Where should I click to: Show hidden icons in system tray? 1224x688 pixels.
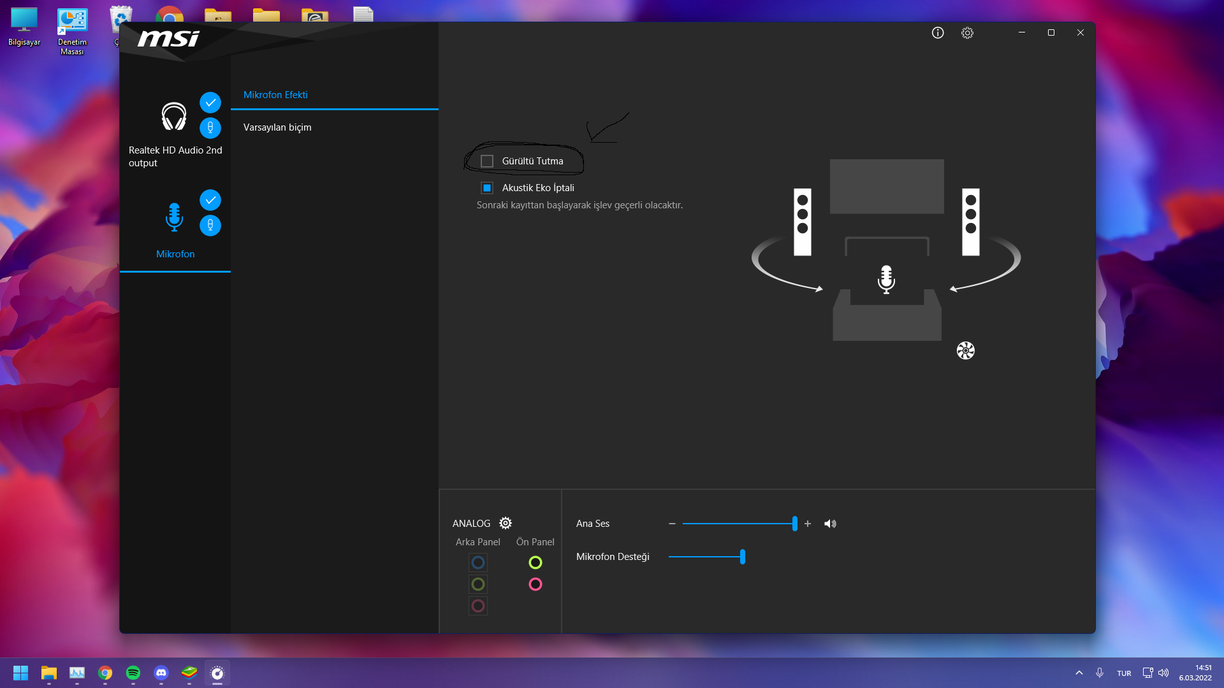[1079, 673]
